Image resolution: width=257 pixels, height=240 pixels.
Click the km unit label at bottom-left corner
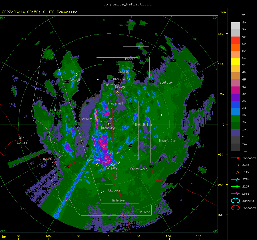[x=4, y=237]
